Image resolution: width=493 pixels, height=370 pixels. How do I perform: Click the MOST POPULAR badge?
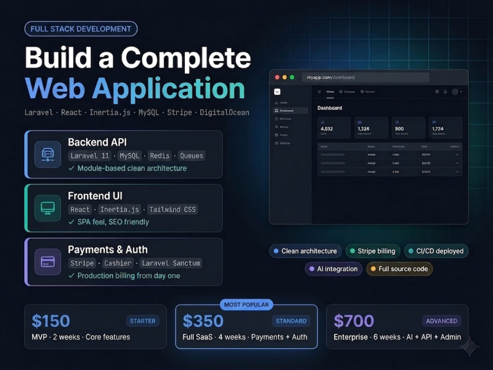246,304
